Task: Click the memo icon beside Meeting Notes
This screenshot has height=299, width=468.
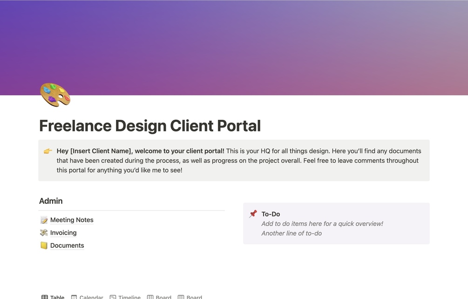Action: coord(44,220)
